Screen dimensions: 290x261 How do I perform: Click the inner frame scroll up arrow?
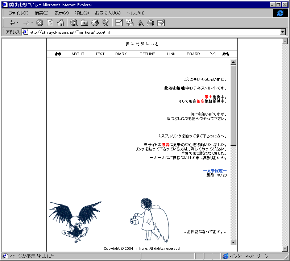[x=233, y=62]
